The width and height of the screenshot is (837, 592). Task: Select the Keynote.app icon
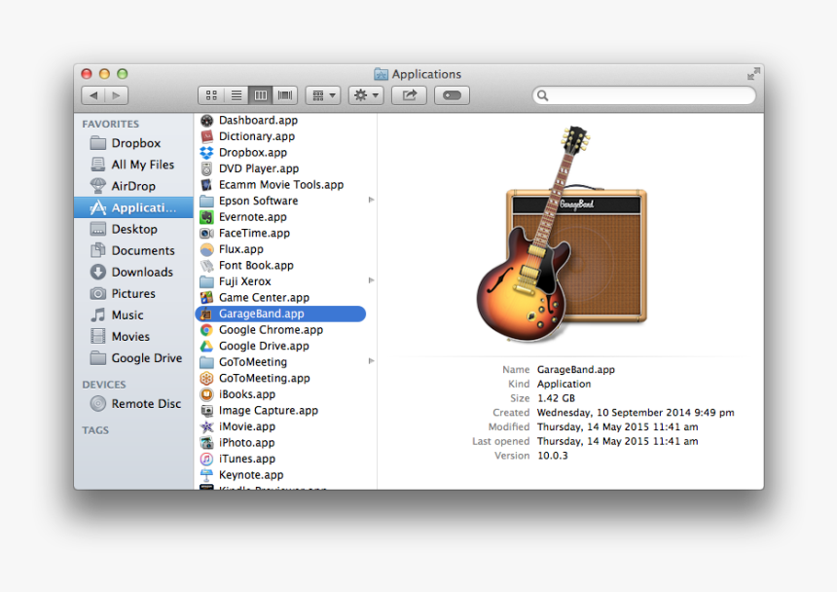pos(206,474)
